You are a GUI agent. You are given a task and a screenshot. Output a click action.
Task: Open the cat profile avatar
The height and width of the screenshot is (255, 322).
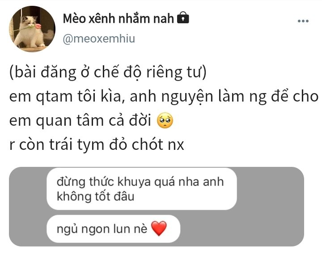tap(32, 29)
